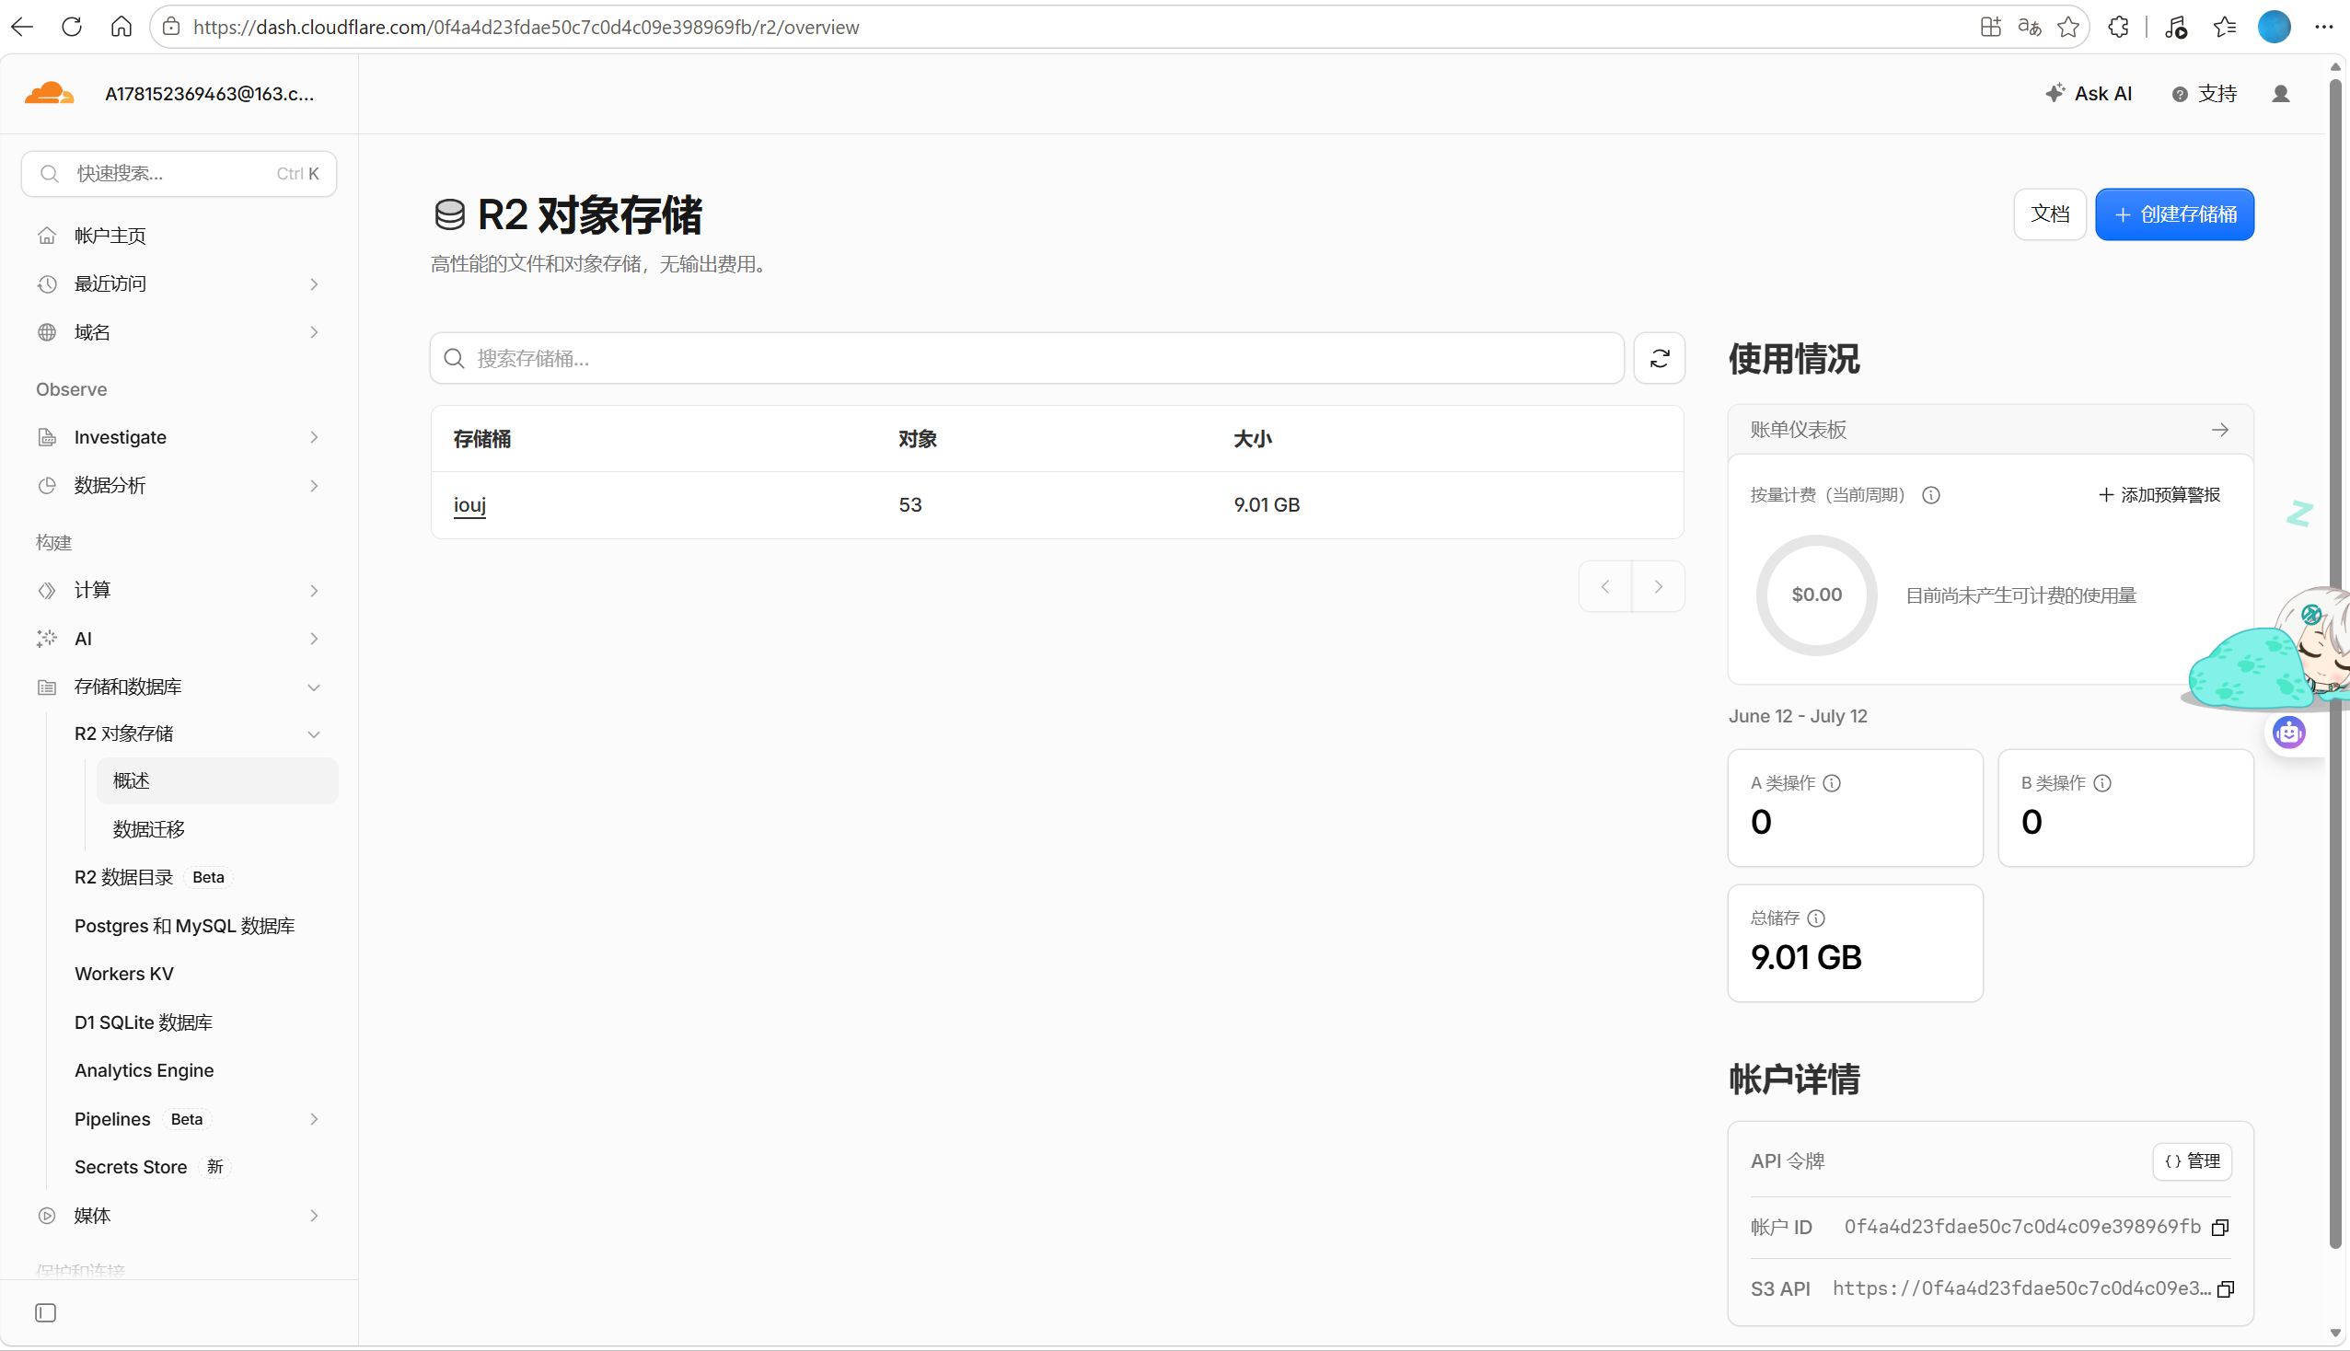Viewport: 2350px width, 1351px height.
Task: Copy the S3 API URL
Action: click(2225, 1288)
